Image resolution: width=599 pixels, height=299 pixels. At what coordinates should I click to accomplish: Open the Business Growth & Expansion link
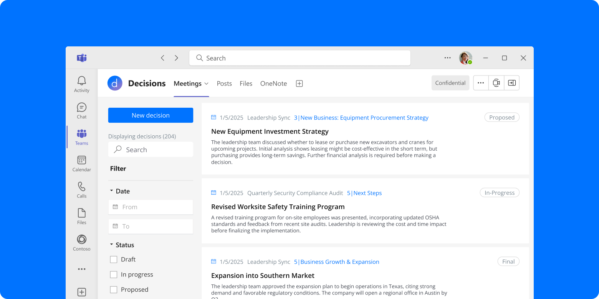tap(337, 262)
